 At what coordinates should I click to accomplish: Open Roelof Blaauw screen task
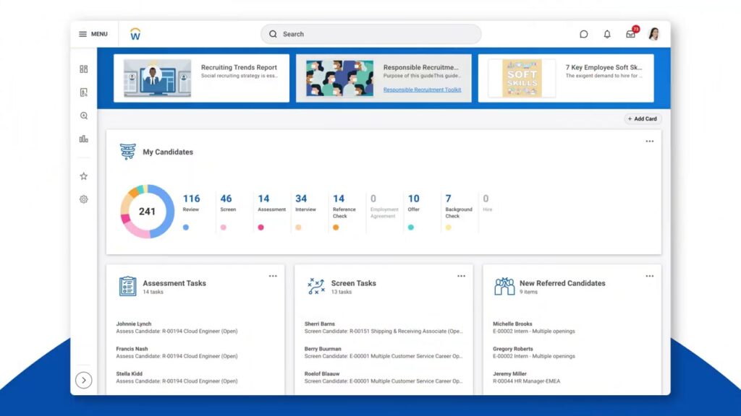tap(384, 377)
